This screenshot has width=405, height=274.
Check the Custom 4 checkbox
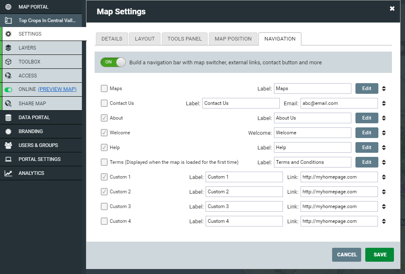click(x=104, y=221)
